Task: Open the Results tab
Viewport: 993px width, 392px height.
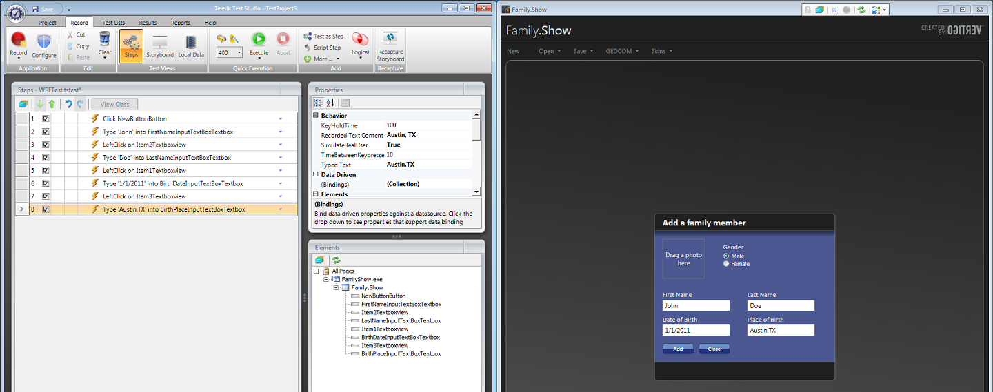Action: (x=148, y=23)
